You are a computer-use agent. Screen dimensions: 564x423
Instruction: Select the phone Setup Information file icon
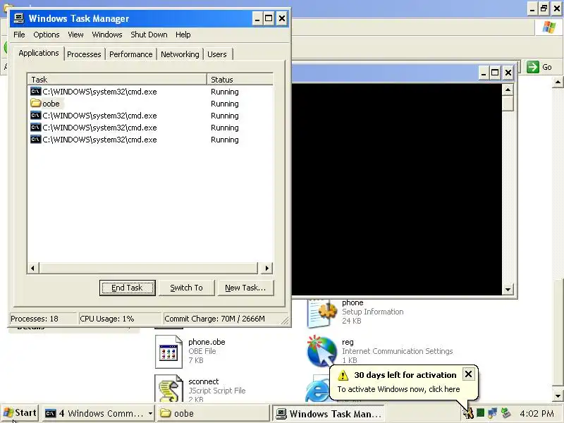click(322, 312)
